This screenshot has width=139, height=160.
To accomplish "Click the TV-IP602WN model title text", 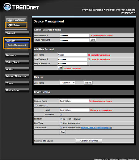I will click(x=128, y=13).
